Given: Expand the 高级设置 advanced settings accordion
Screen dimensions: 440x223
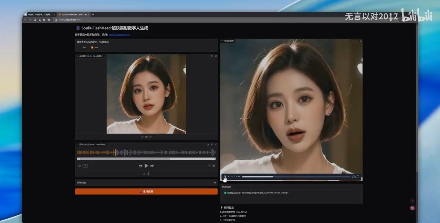Looking at the screenshot, I should click(x=146, y=182).
